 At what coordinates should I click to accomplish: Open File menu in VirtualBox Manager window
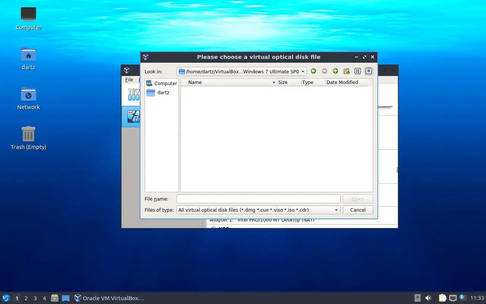(x=129, y=79)
